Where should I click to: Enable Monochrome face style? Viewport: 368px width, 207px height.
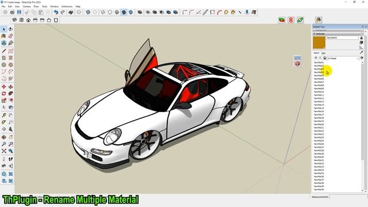coord(131,12)
